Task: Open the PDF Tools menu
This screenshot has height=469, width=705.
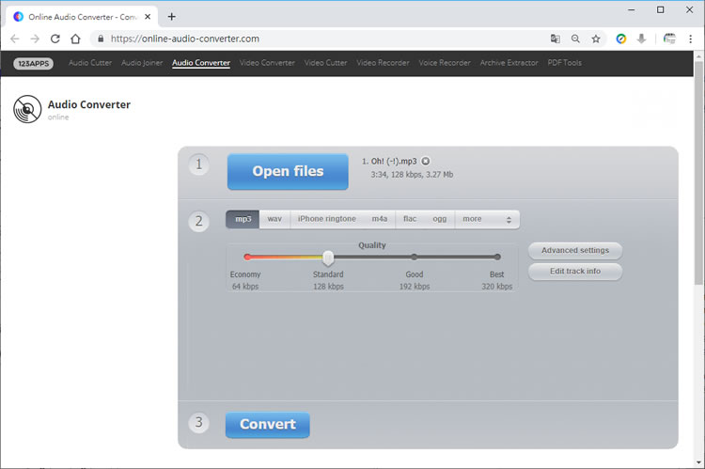Action: (564, 63)
